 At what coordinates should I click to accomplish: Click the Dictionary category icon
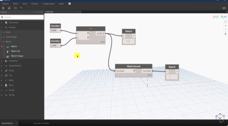tap(6, 23)
